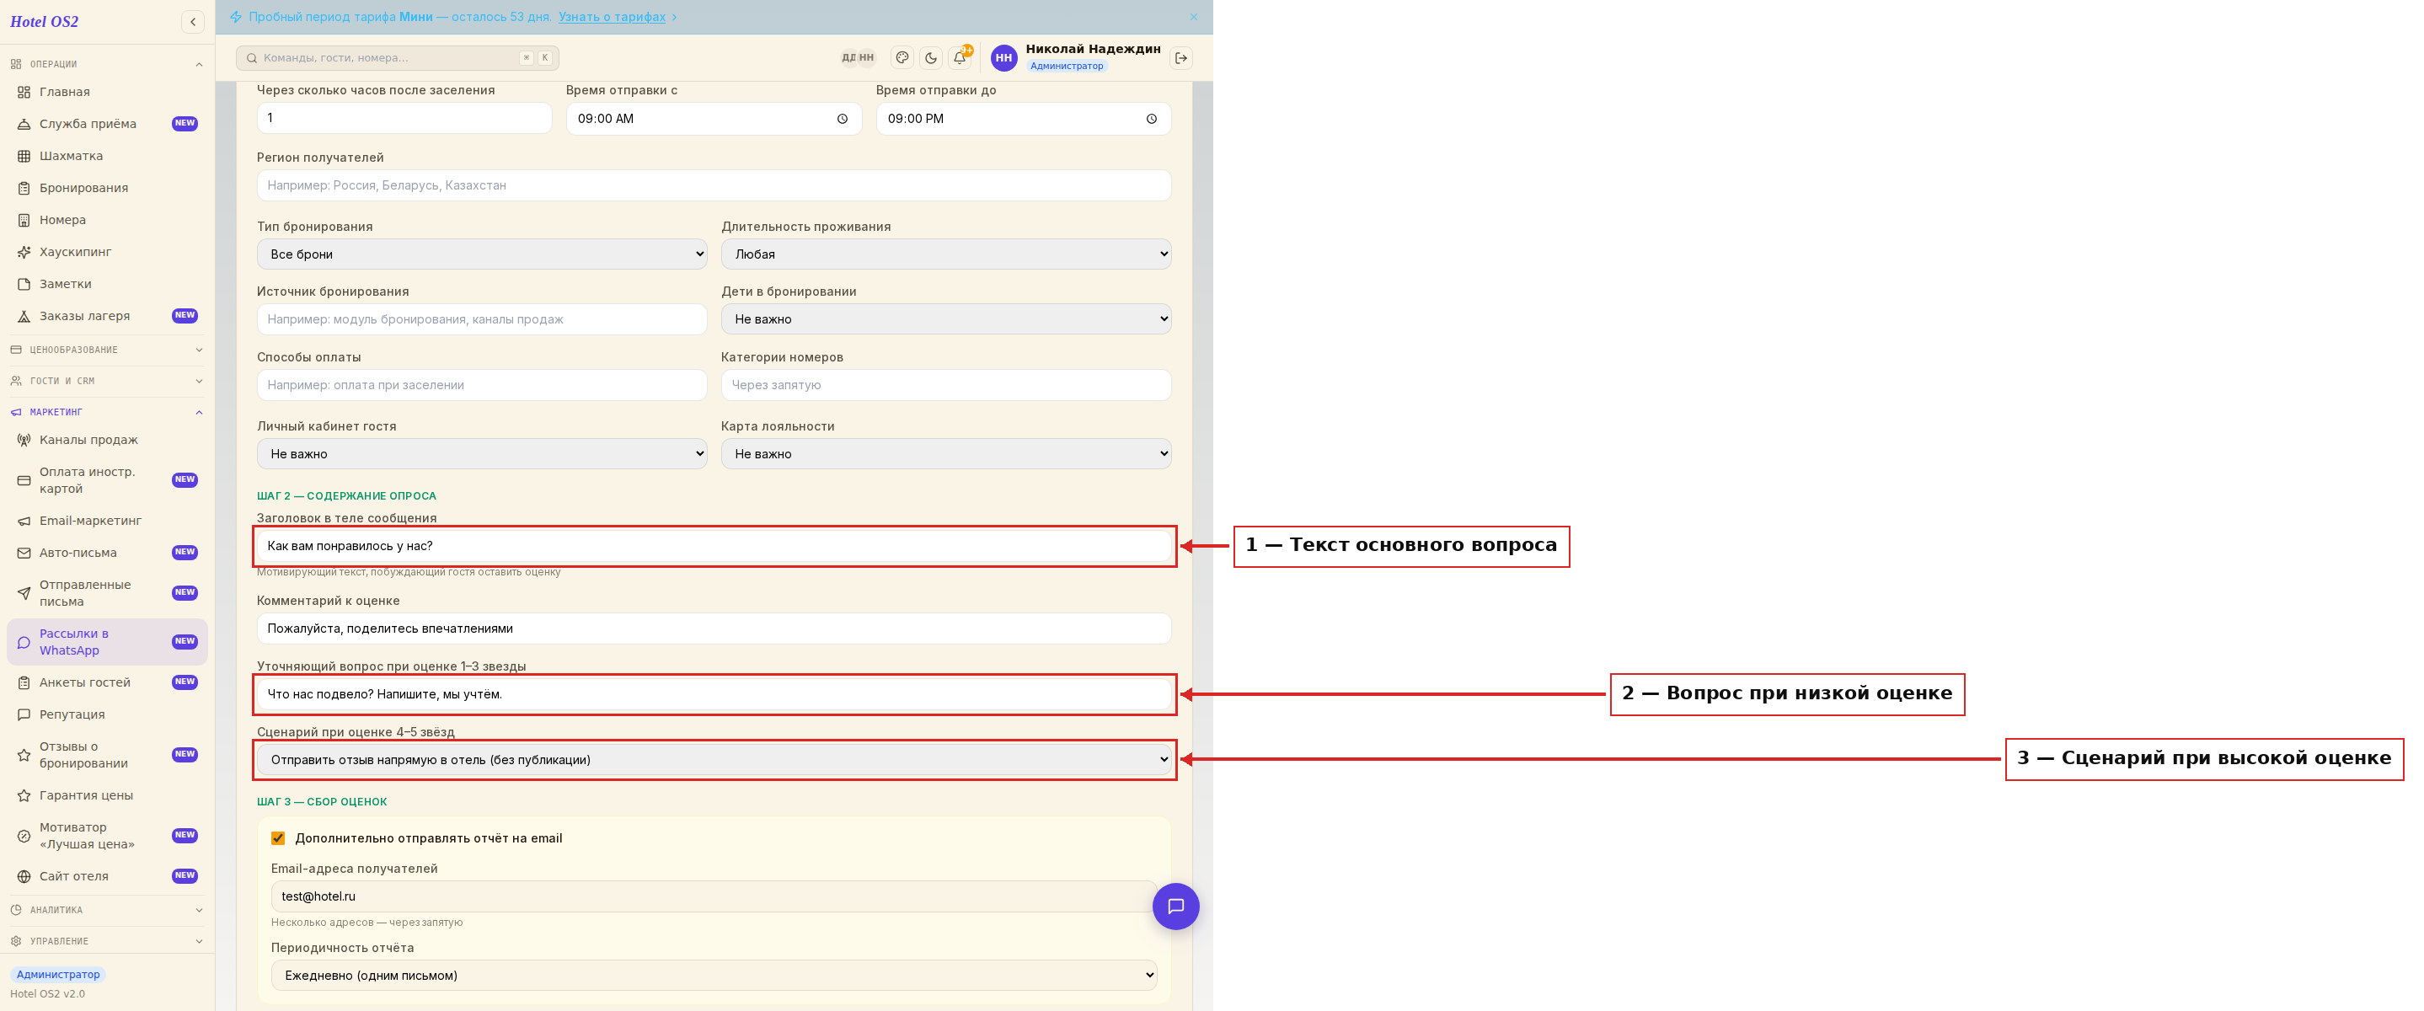Open the Длительность проживания dropdown
The width and height of the screenshot is (2424, 1011).
point(945,254)
